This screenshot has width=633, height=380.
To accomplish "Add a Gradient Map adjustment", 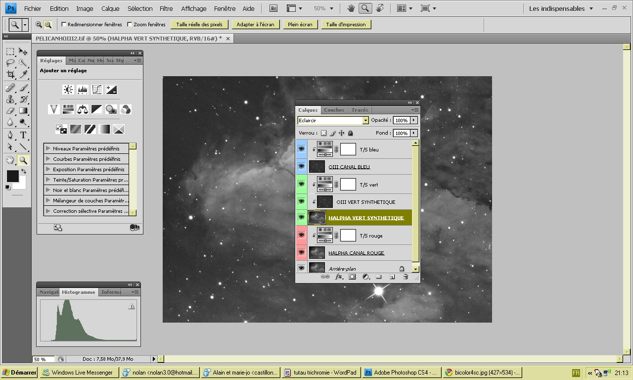I will tap(104, 129).
